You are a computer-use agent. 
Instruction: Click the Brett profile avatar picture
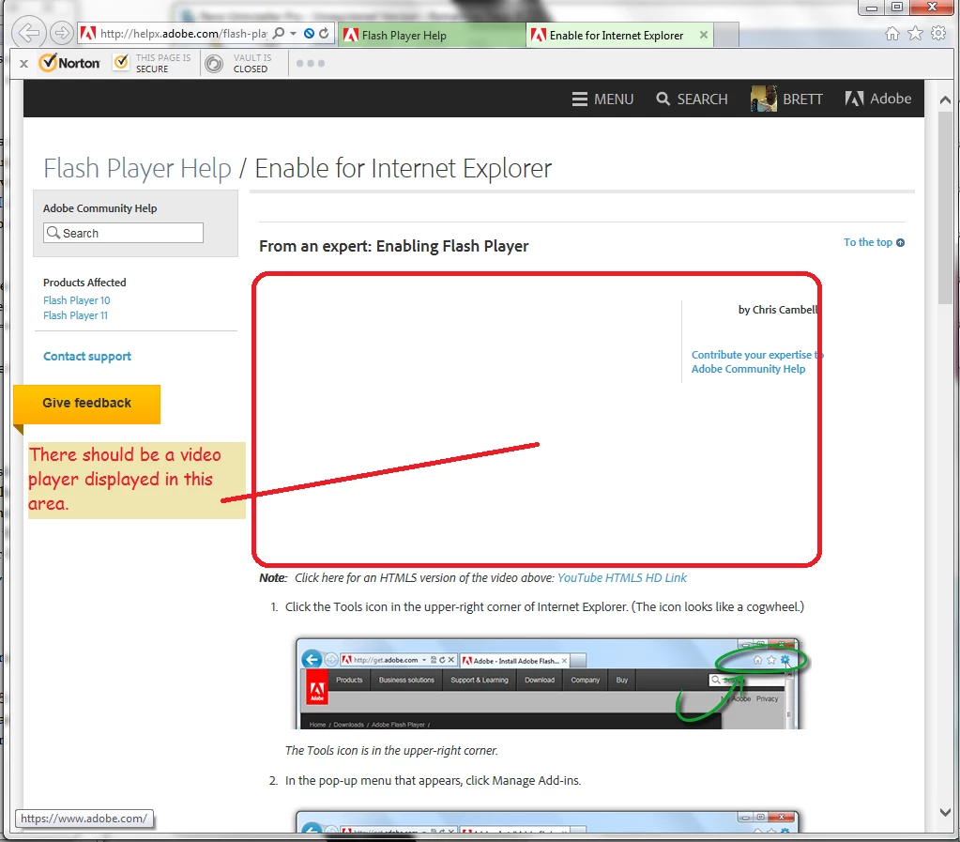click(763, 99)
